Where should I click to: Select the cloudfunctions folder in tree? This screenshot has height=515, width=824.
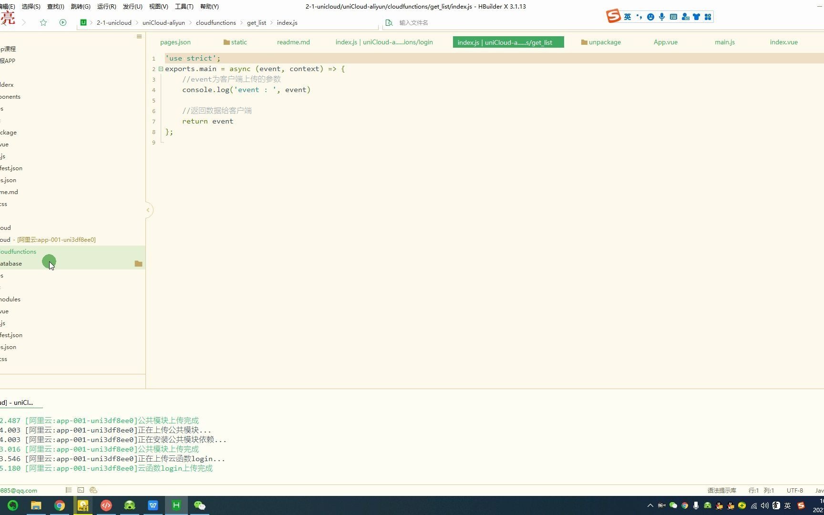tap(72, 251)
